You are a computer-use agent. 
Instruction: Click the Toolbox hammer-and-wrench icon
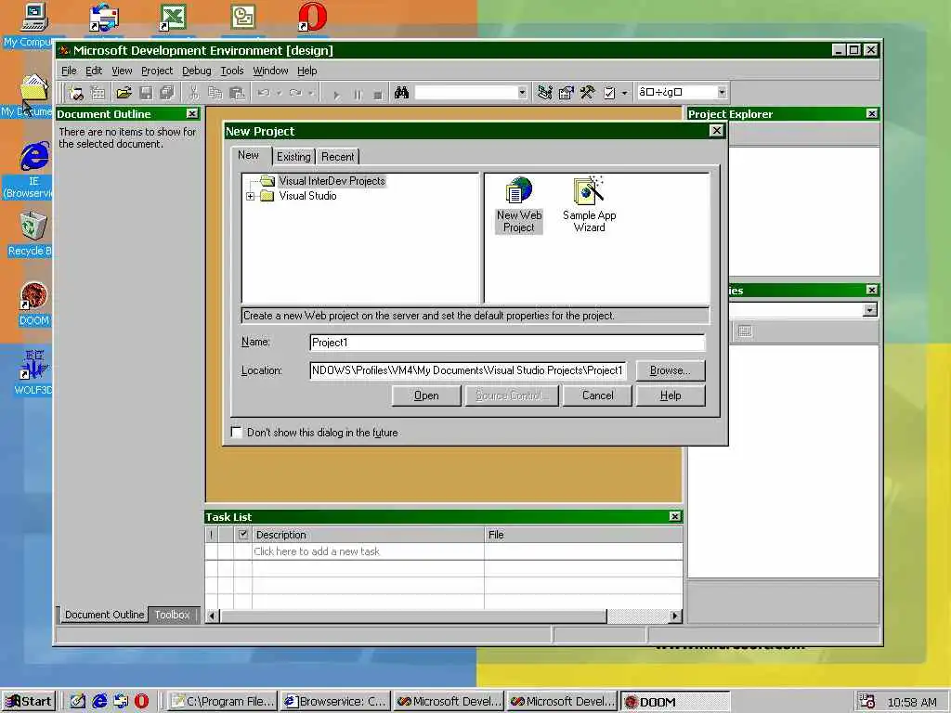[x=588, y=93]
